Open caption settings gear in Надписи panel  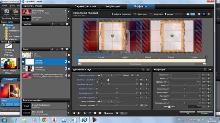(67, 24)
